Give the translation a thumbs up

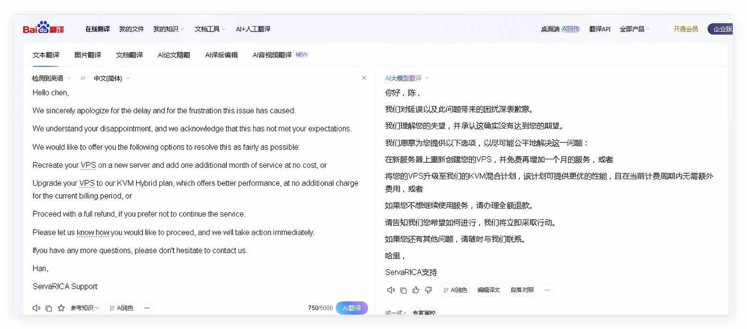click(416, 290)
